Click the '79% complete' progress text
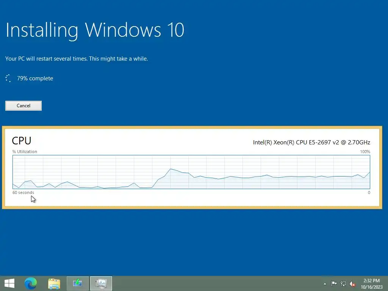The image size is (388, 291). click(x=35, y=78)
